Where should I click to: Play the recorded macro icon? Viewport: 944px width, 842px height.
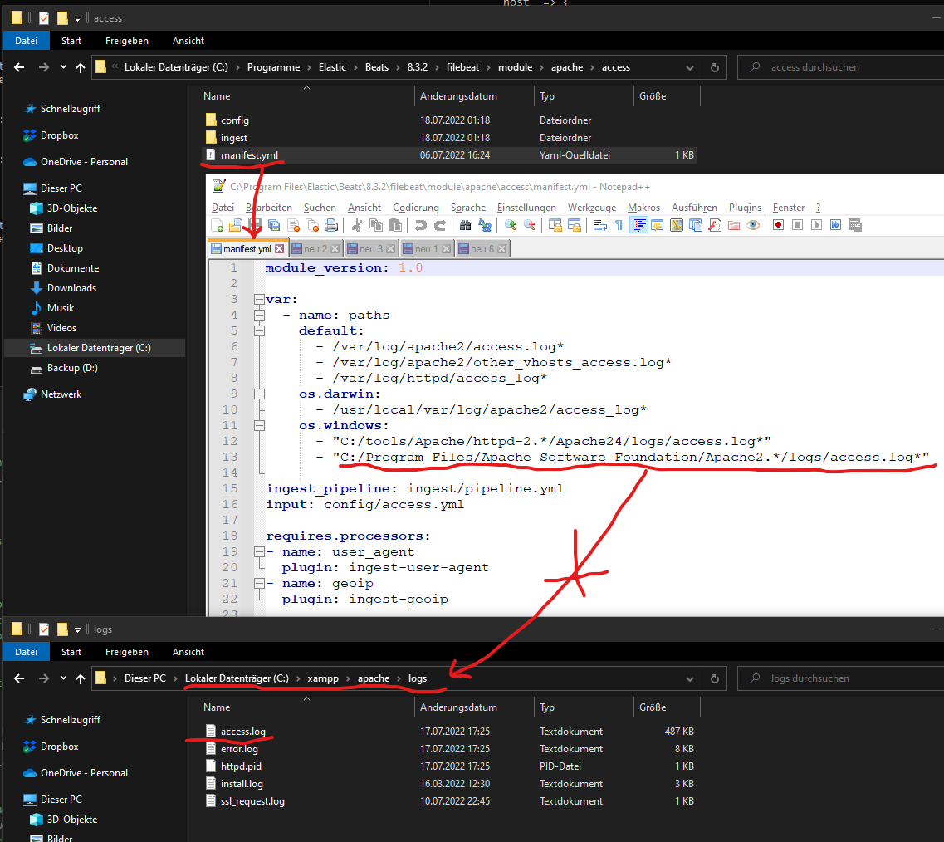pyautogui.click(x=817, y=225)
